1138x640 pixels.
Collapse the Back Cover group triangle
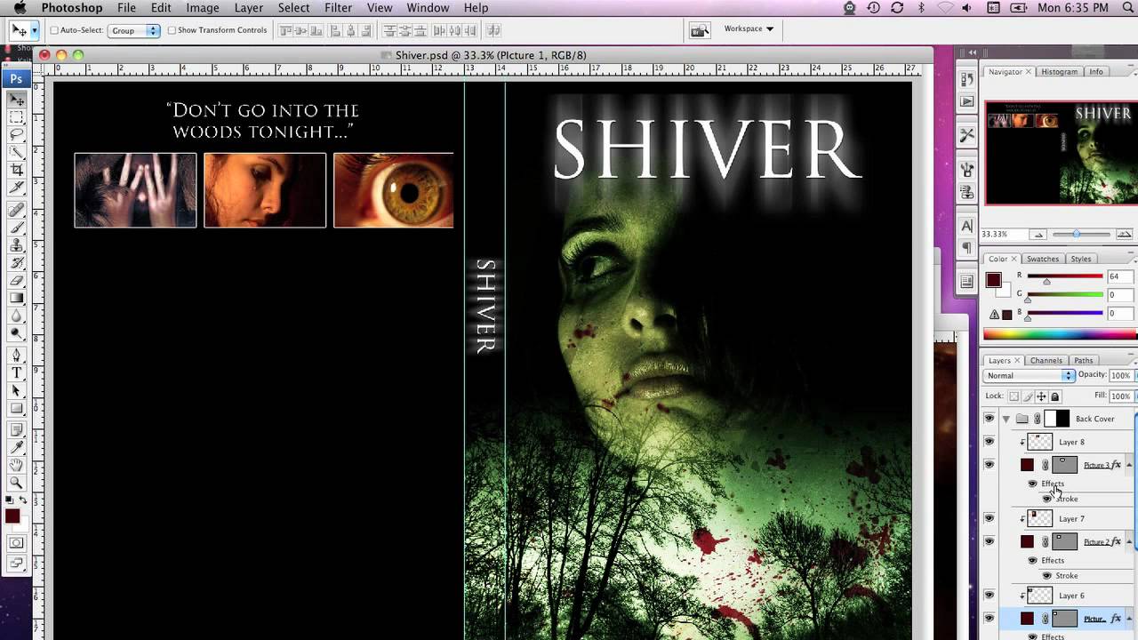click(1006, 419)
